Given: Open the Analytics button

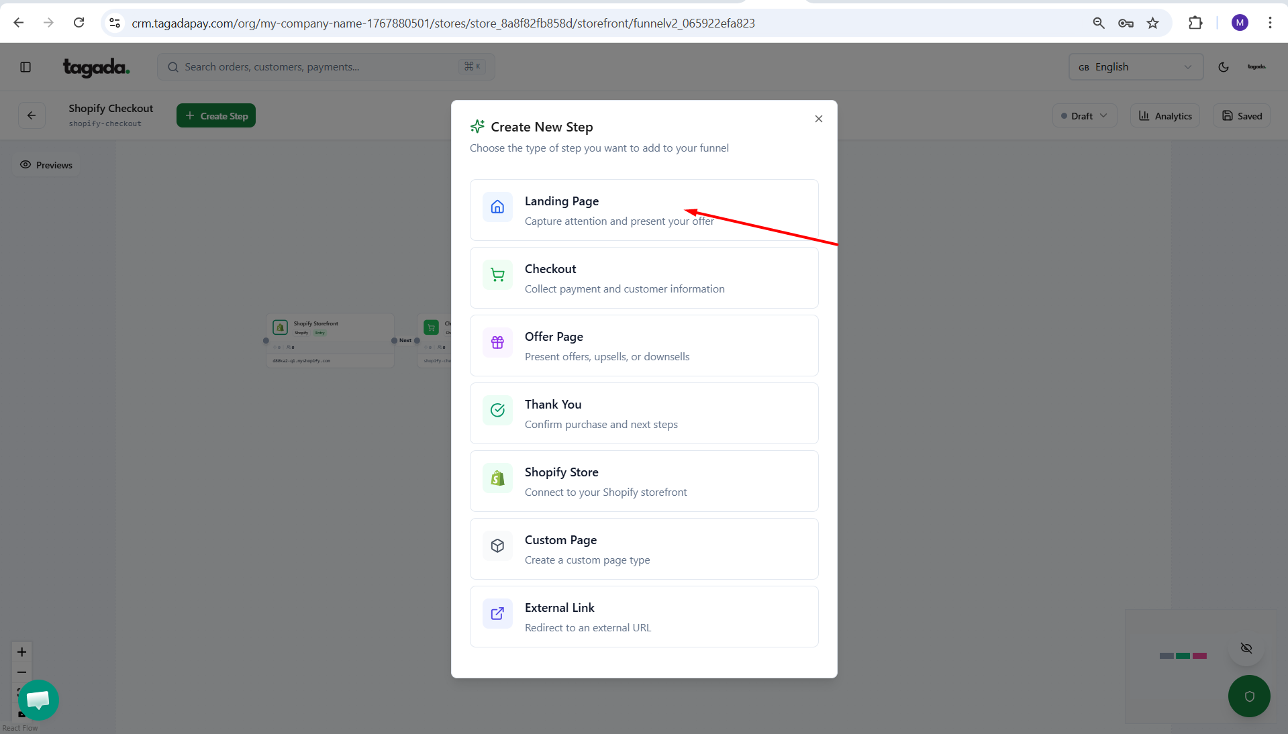Looking at the screenshot, I should coord(1165,116).
